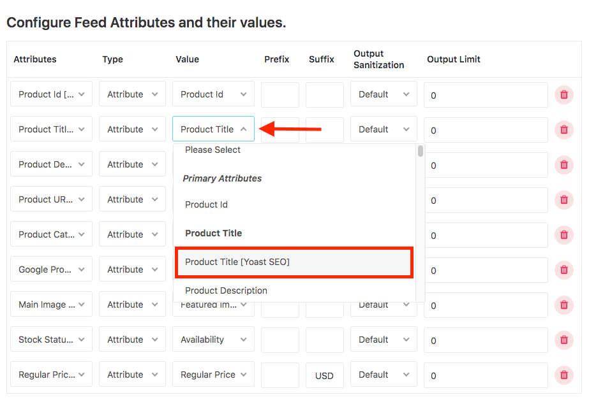Screen dimensions: 589x402
Task: Choose Product Id in the dropdown list
Action: tap(295, 205)
